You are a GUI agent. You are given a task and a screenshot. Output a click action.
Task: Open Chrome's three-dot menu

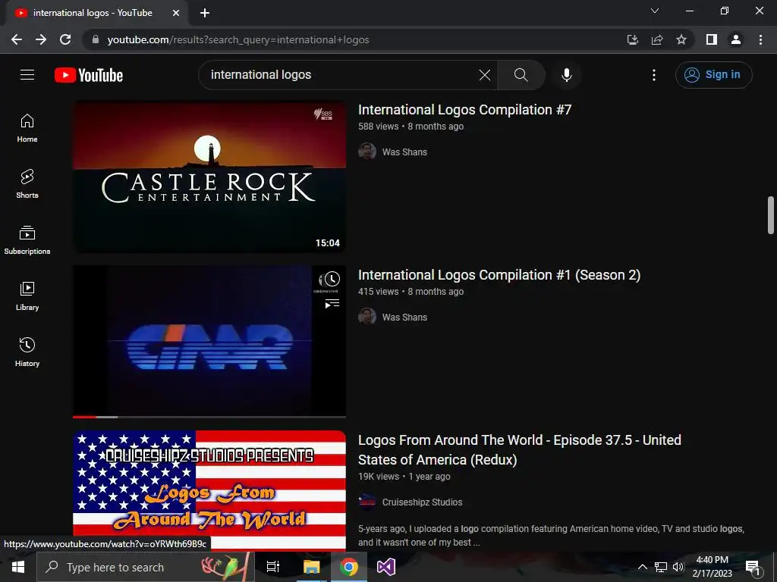(x=760, y=39)
